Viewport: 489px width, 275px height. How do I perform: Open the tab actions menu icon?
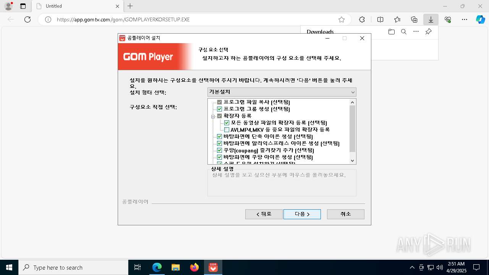click(x=23, y=6)
